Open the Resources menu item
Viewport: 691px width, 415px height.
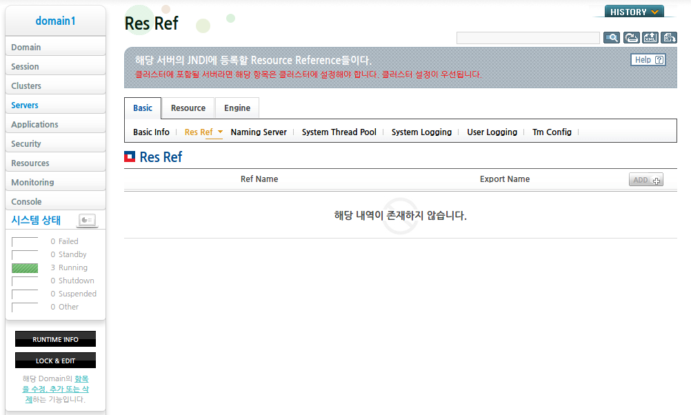tap(56, 163)
